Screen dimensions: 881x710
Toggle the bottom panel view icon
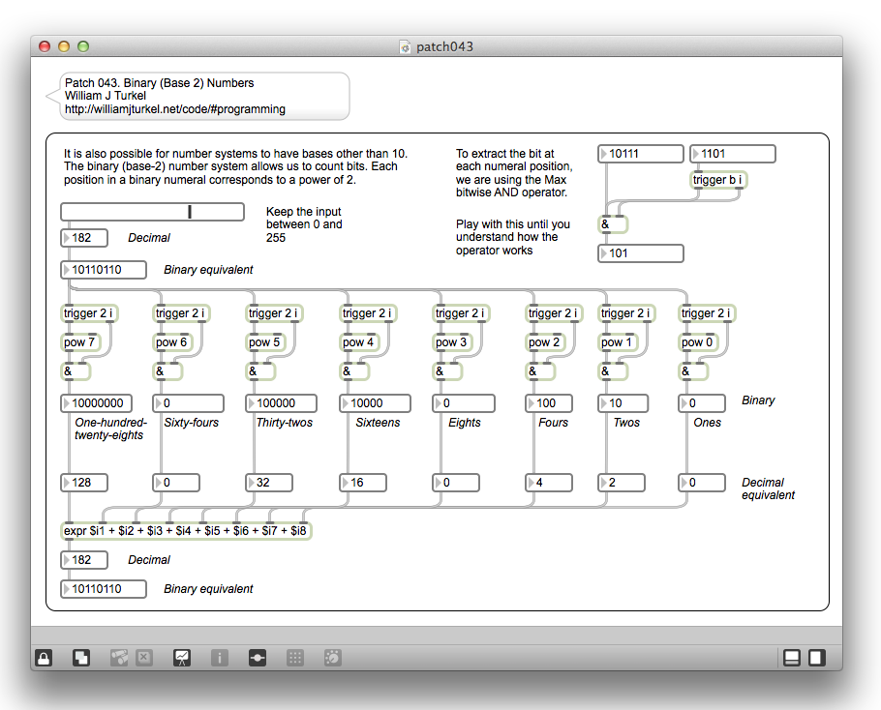(791, 658)
